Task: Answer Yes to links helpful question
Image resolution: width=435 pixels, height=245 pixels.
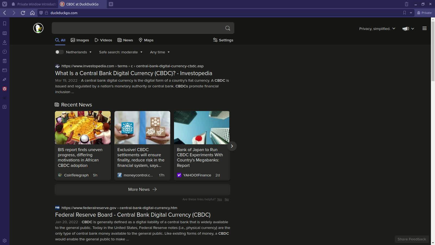Action: pyautogui.click(x=219, y=199)
